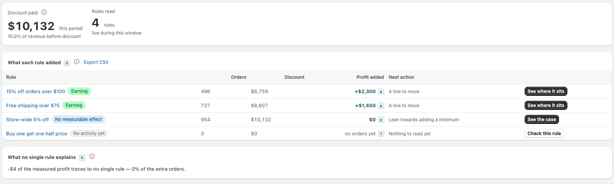Click the Nothing to read yet text

(410, 134)
